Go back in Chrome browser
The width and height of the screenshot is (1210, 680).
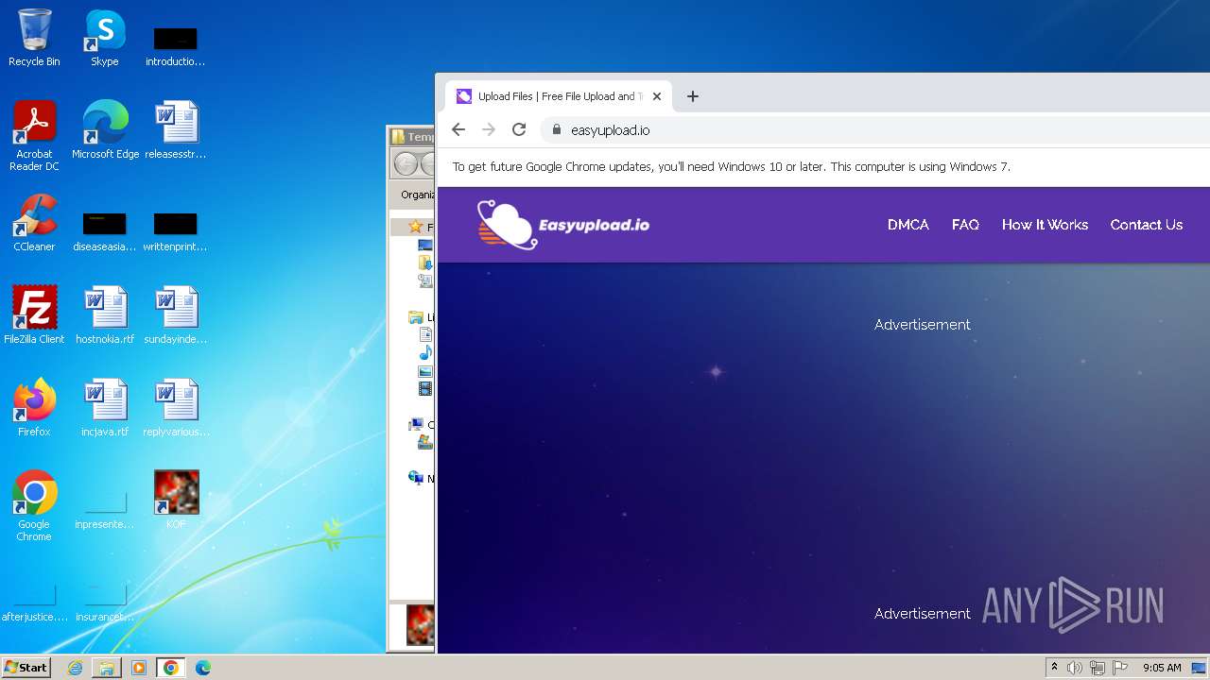(458, 129)
